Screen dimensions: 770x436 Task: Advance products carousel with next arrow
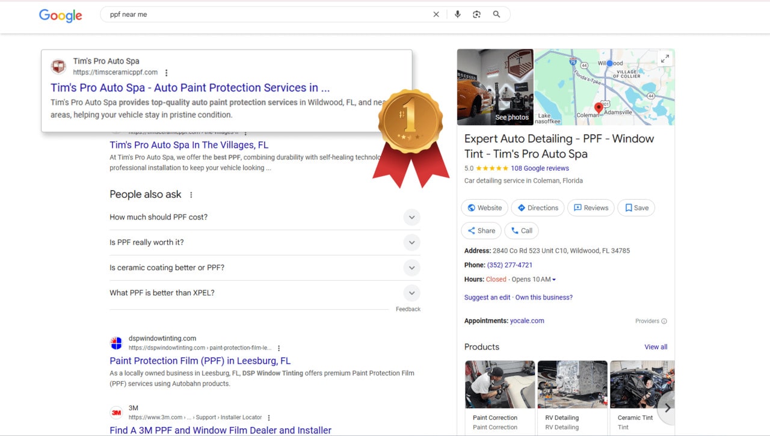point(667,408)
